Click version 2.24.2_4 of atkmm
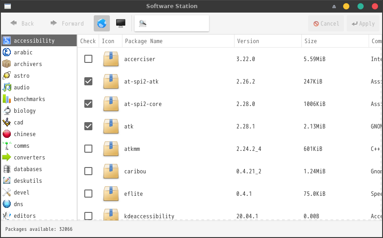The width and height of the screenshot is (383, 238). click(x=248, y=149)
